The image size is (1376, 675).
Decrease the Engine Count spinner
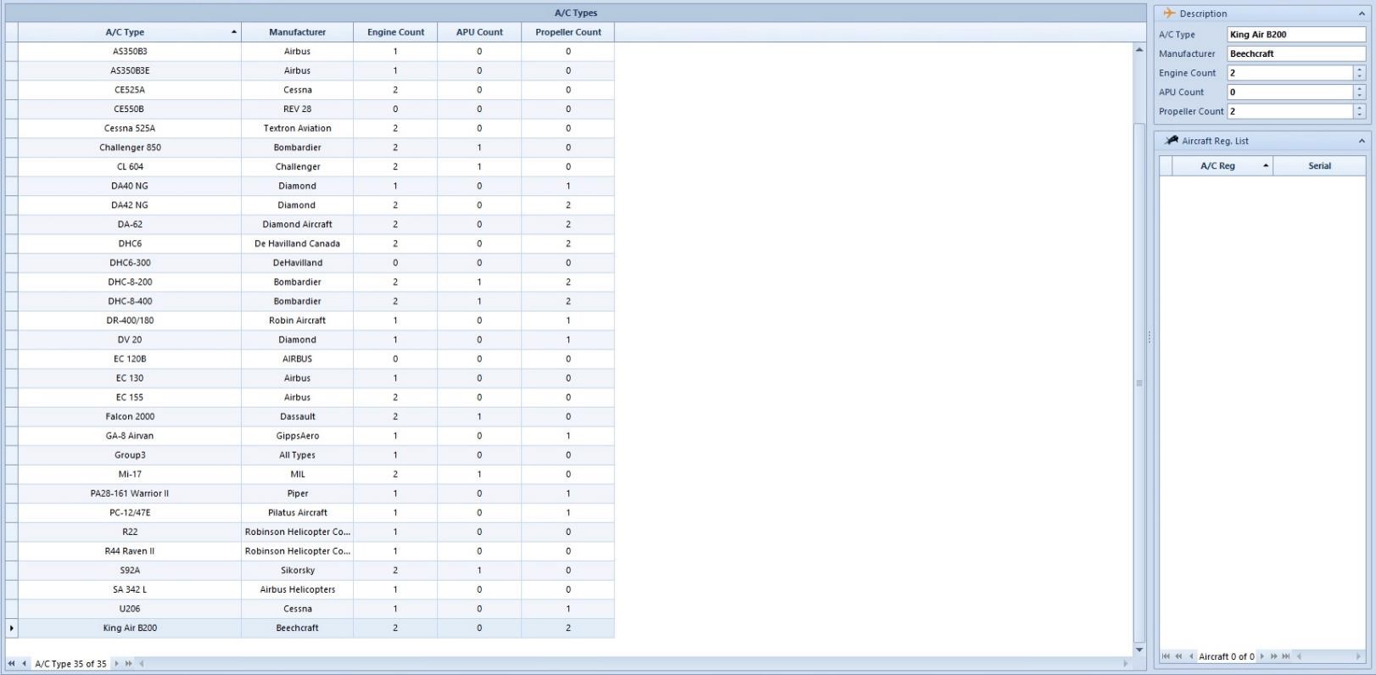click(1360, 76)
